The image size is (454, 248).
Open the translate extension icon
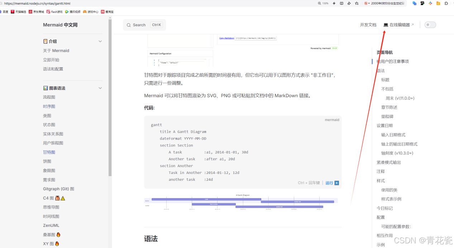pos(415,3)
